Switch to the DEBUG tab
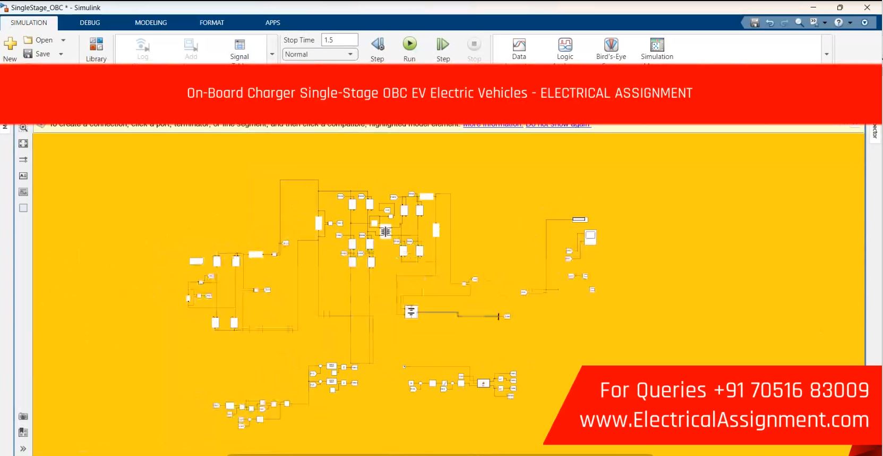This screenshot has height=456, width=883. (90, 23)
